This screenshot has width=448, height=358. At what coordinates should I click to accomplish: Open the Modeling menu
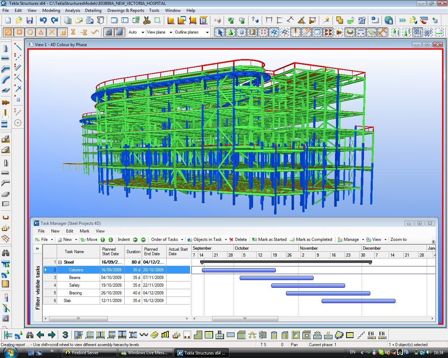tap(51, 10)
